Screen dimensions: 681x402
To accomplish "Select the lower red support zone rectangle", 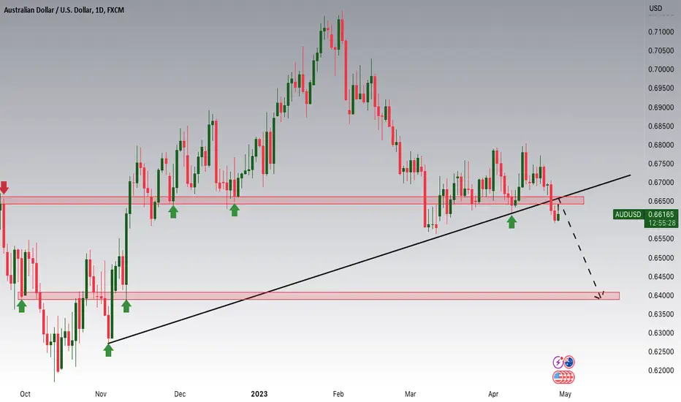I will [x=319, y=295].
